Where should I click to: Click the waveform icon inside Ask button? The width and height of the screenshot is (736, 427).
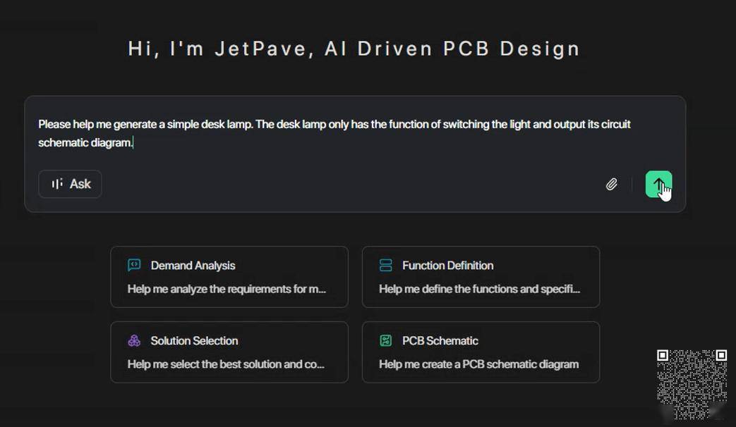(57, 184)
